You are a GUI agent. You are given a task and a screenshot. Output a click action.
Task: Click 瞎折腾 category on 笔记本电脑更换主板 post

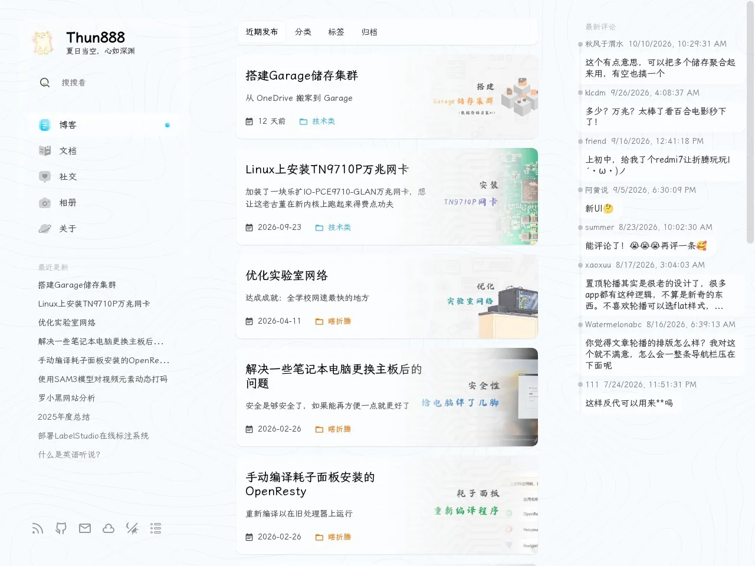click(340, 429)
